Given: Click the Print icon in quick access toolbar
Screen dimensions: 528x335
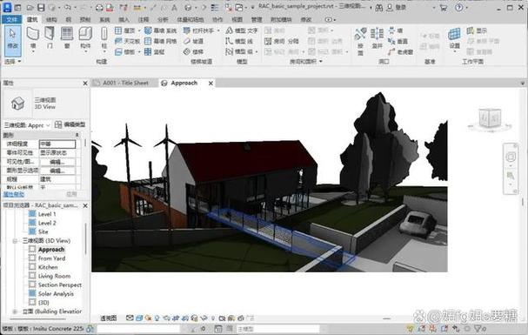Looking at the screenshot, I should (99, 8).
